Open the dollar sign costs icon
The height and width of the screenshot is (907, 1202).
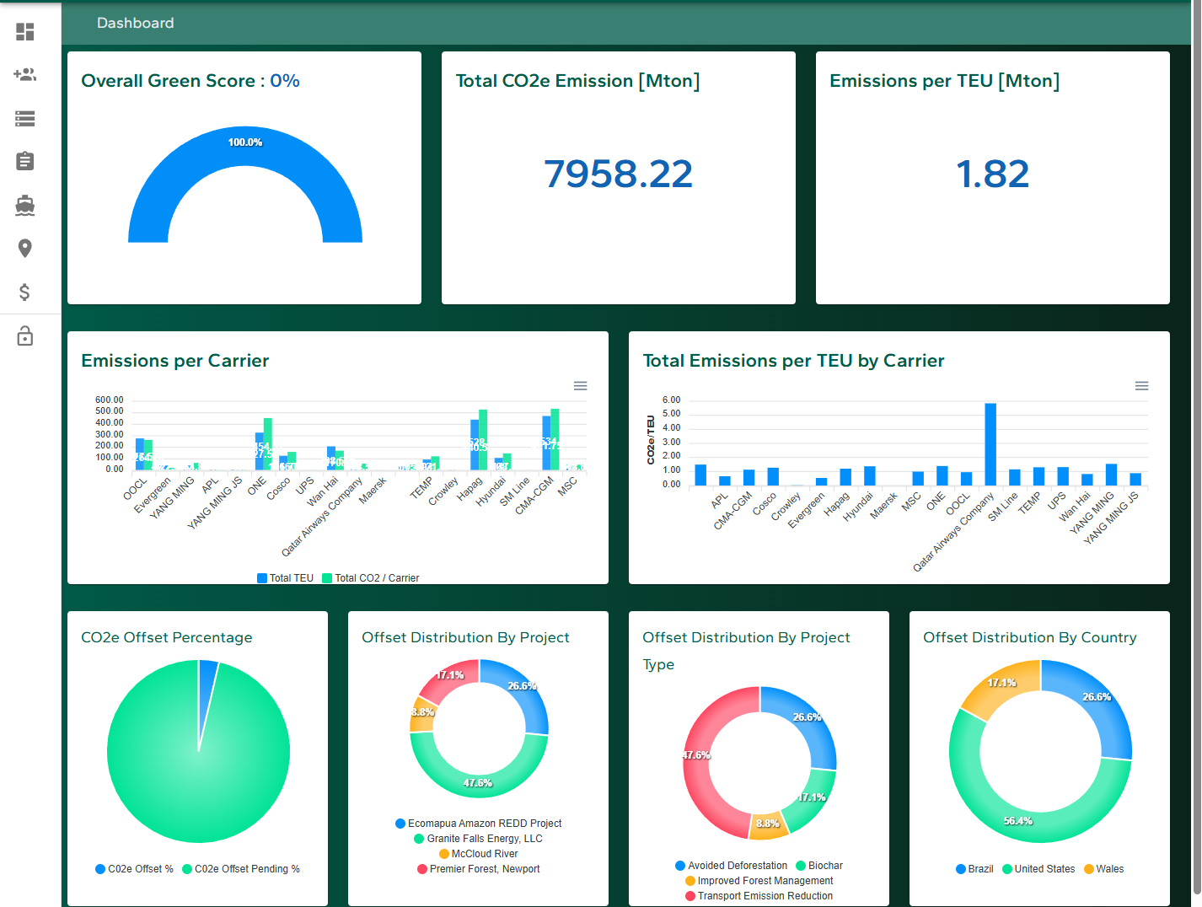[x=25, y=292]
